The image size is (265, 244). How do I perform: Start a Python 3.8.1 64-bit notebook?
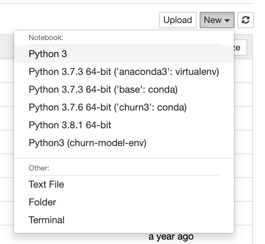tap(70, 125)
